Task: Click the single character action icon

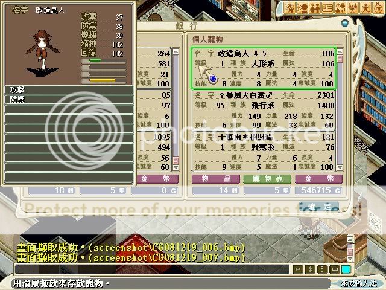Action: click(x=366, y=8)
